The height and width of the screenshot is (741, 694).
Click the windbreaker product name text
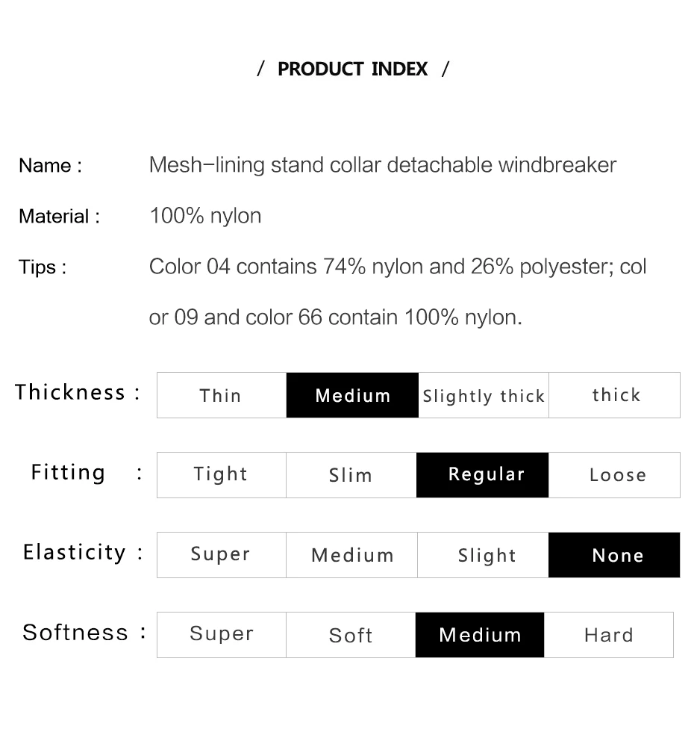click(383, 165)
